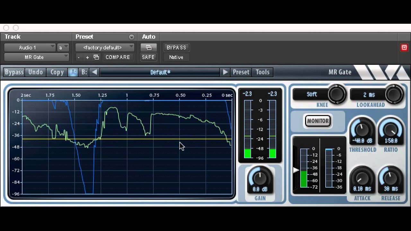Viewport: 411px width, 231px height.
Task: Open the MR Gate plug-in selector
Action: tap(37, 57)
